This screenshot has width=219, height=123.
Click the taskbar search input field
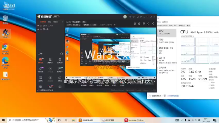[31, 120]
